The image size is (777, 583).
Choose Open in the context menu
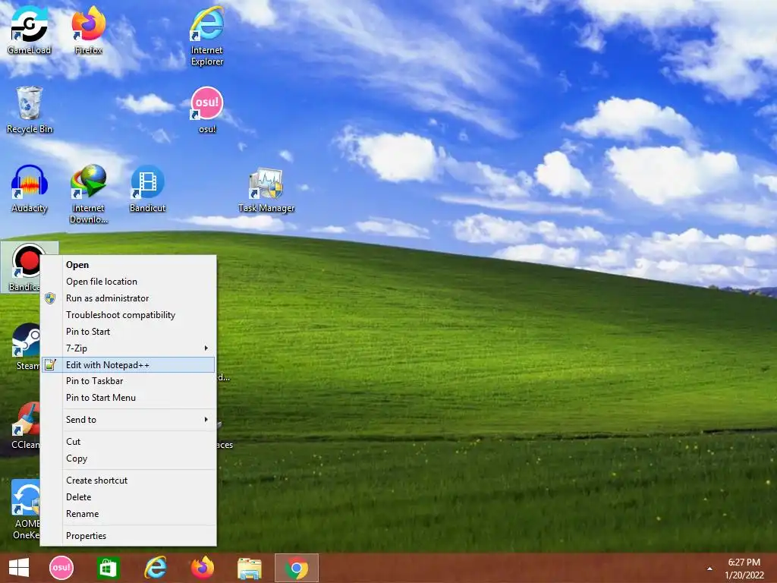point(128,265)
